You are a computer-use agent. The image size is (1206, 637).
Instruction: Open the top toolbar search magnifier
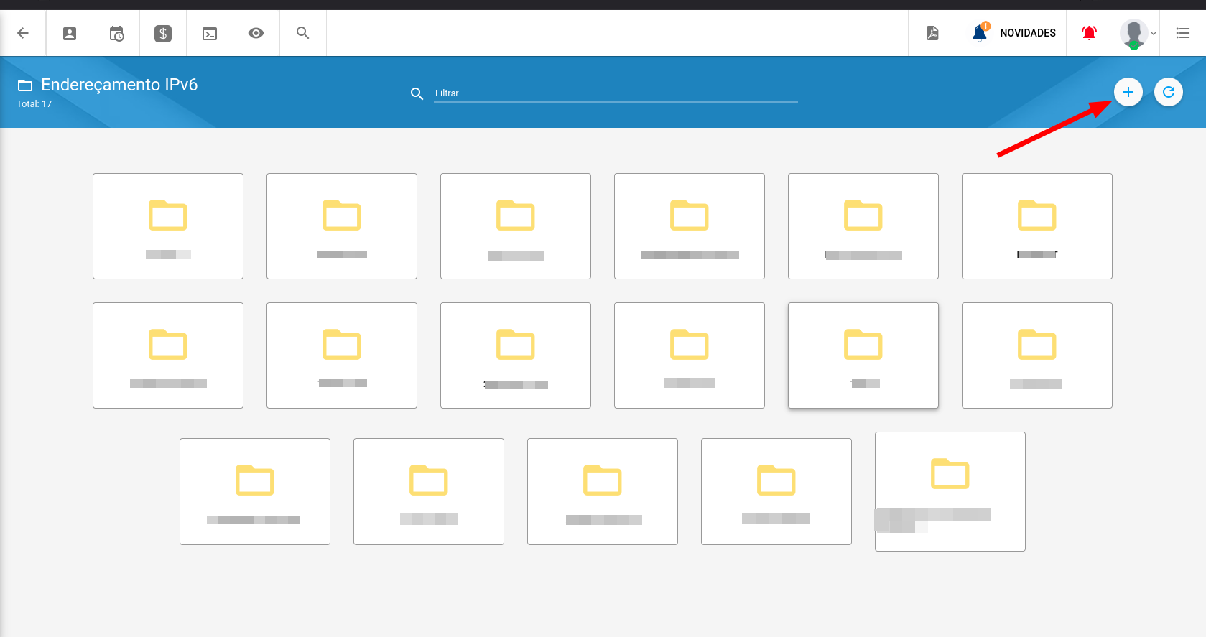click(x=302, y=32)
